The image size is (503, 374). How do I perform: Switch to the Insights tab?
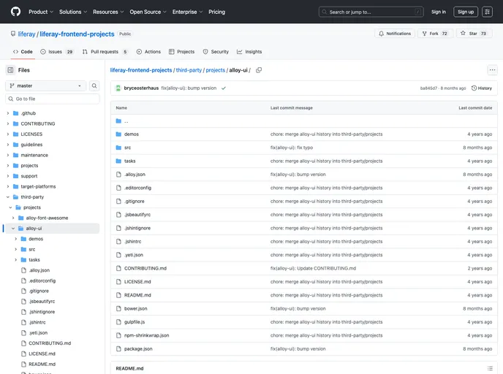click(249, 52)
